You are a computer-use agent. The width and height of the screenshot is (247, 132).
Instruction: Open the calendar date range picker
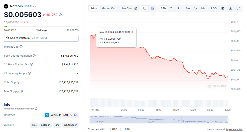point(223,8)
